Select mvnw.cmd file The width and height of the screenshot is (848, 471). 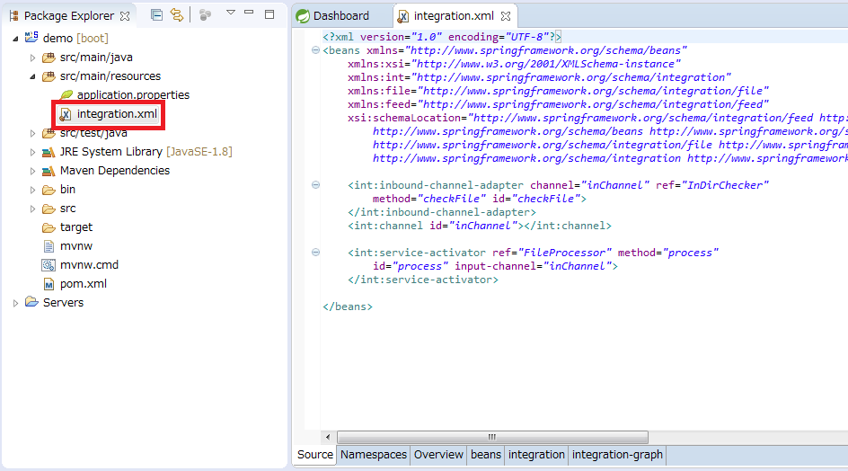(89, 265)
